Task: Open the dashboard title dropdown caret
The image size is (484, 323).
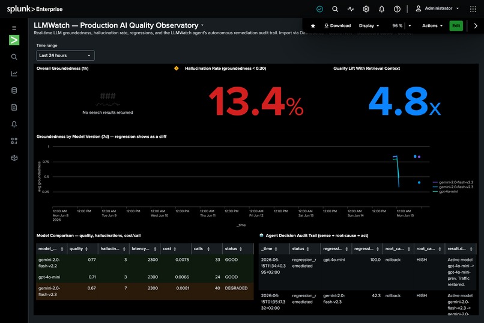Action: pyautogui.click(x=202, y=25)
